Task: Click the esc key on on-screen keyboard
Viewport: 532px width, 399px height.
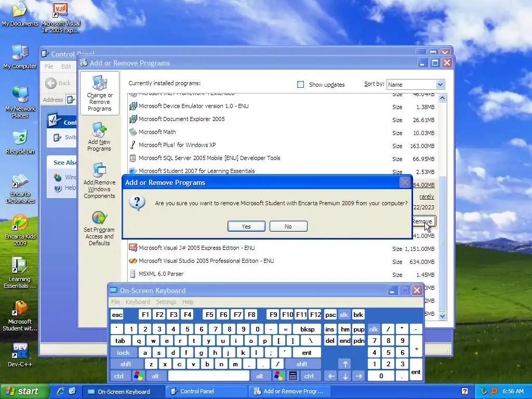Action: pyautogui.click(x=117, y=315)
